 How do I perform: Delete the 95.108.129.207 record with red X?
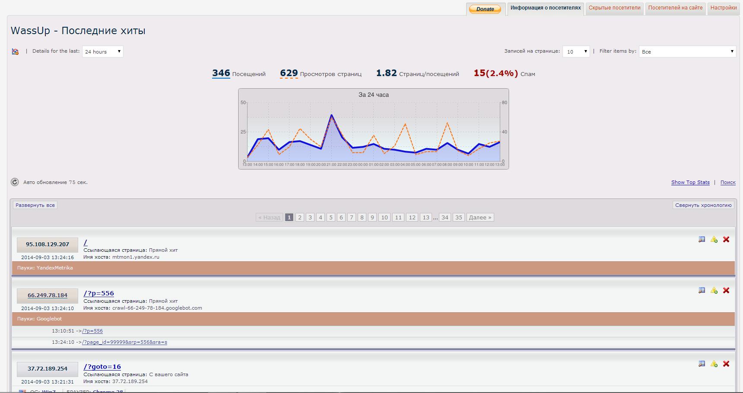726,240
